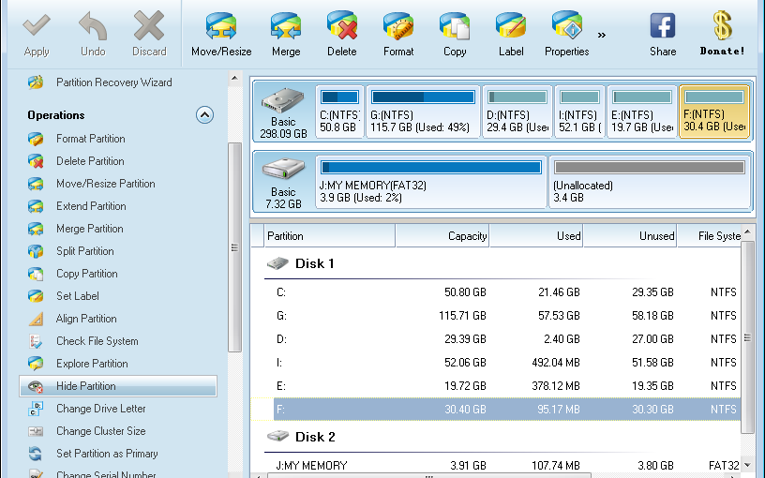Sort by the Unused column header
This screenshot has width=765, height=478.
click(630, 236)
